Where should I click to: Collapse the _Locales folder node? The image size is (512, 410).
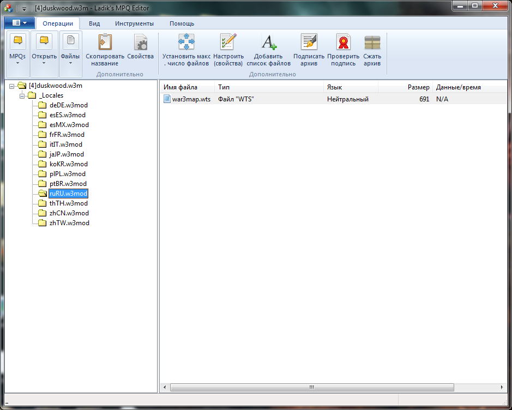22,96
